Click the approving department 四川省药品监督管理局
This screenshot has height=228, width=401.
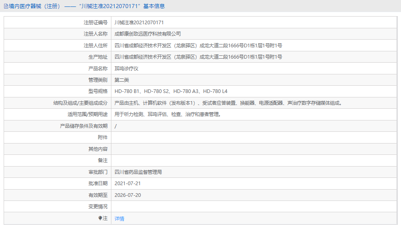[138, 172]
